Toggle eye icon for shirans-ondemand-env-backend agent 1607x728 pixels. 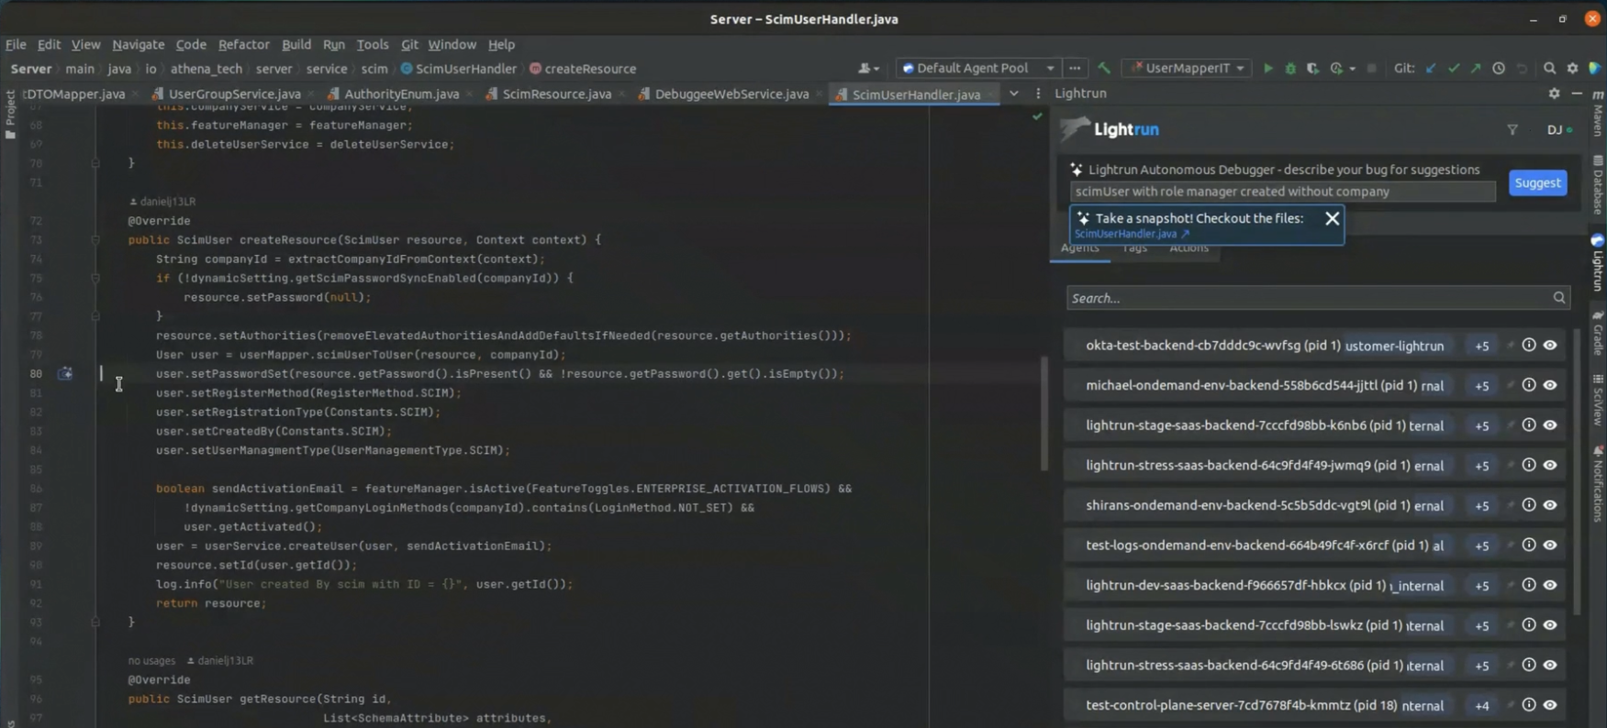coord(1550,505)
